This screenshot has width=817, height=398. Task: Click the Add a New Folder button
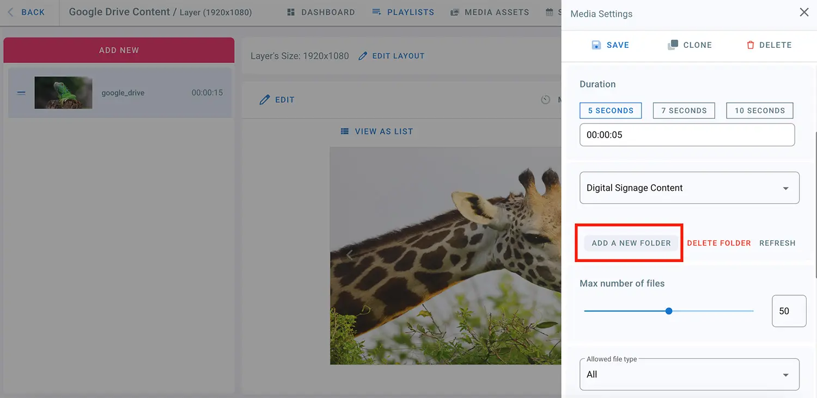631,243
